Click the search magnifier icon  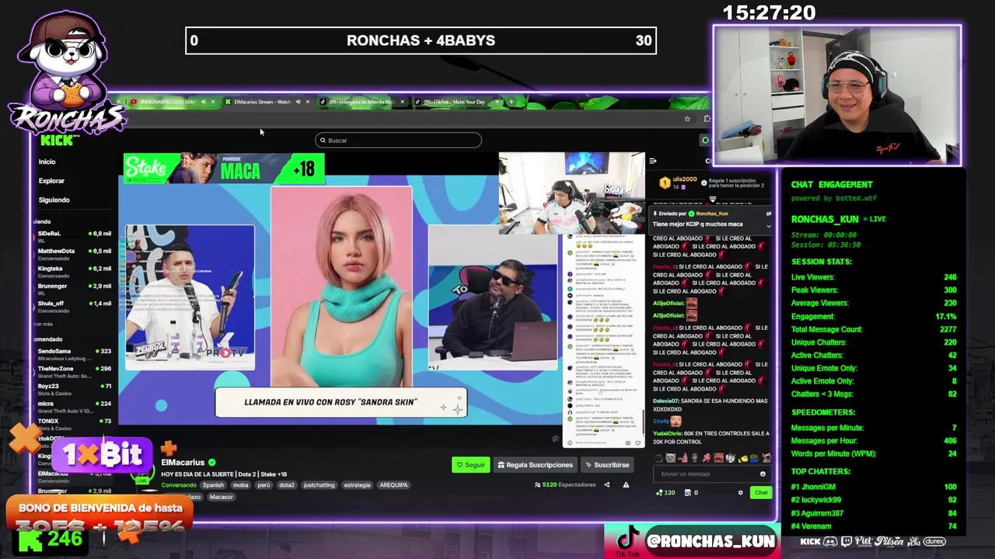pos(323,141)
